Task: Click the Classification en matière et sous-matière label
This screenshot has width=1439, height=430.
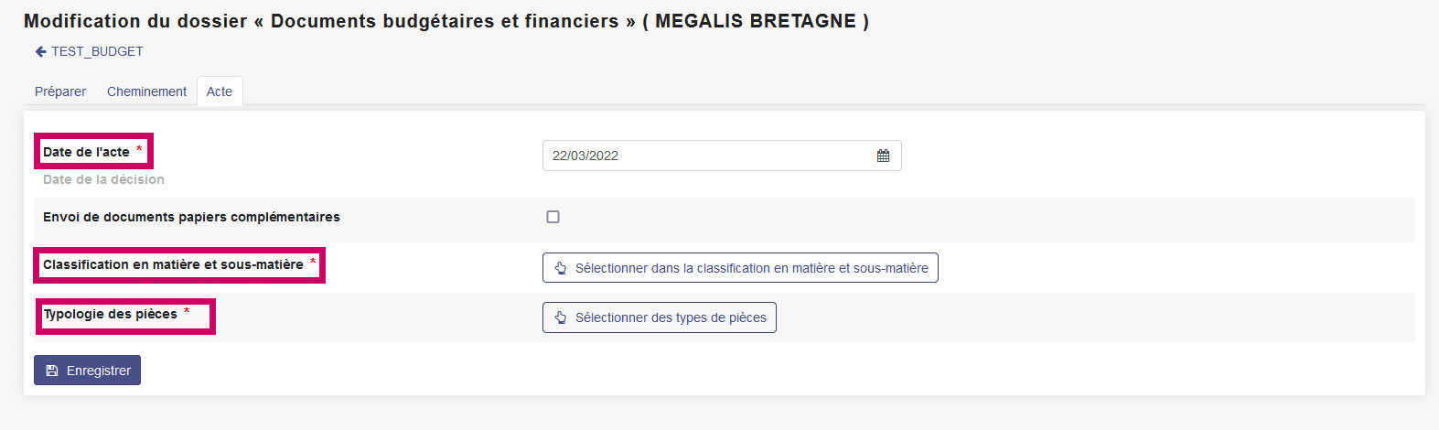Action: coord(173,264)
